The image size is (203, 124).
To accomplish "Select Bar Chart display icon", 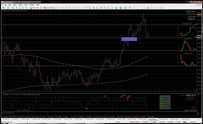I will click(91, 8).
